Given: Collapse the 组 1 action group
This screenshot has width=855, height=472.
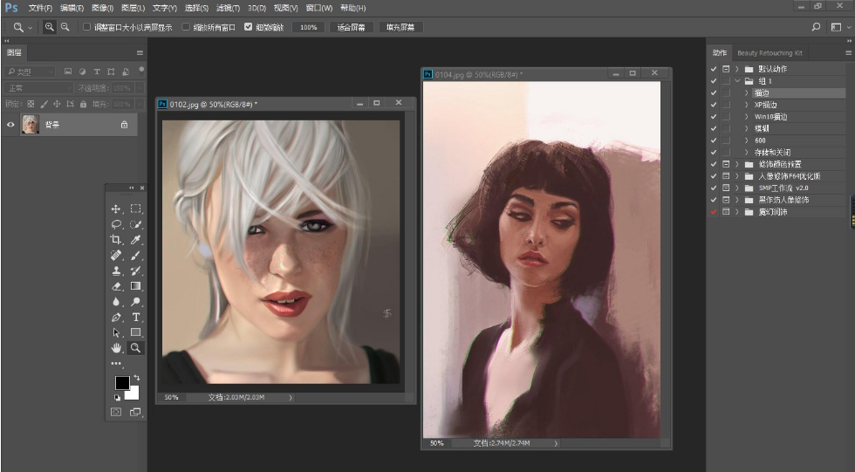Looking at the screenshot, I should [737, 80].
